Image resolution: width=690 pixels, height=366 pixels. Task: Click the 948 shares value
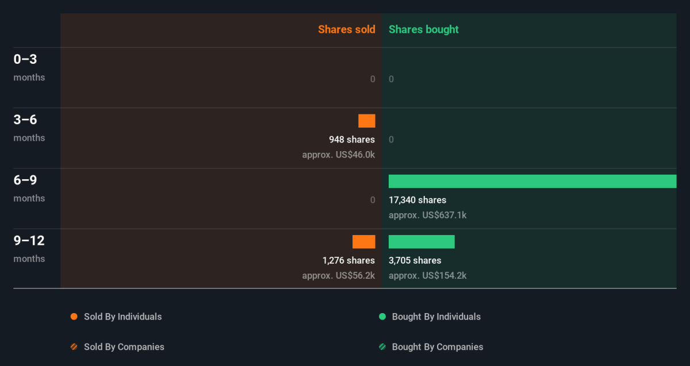351,140
